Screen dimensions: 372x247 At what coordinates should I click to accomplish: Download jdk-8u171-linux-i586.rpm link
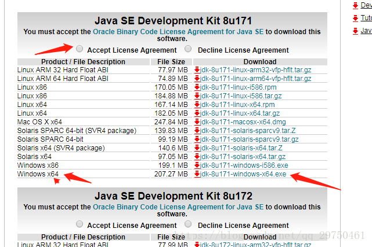(238, 87)
